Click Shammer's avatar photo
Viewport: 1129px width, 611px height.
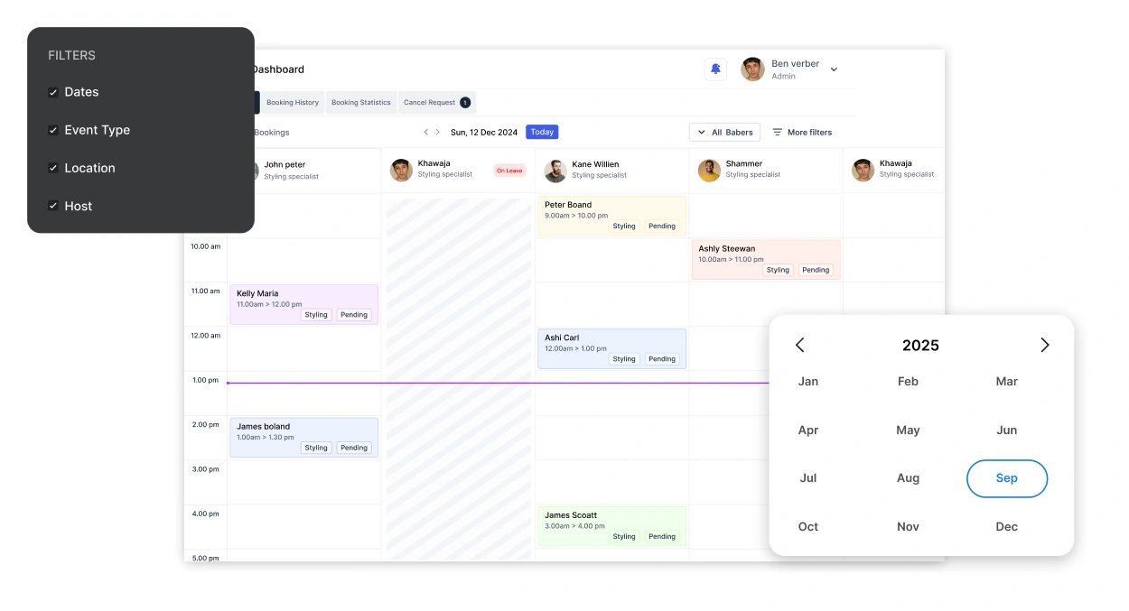(709, 171)
